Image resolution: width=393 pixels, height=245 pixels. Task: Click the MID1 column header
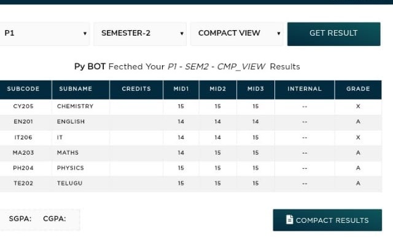click(x=181, y=89)
